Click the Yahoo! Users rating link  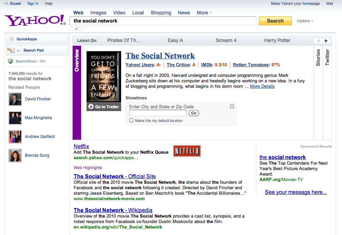coord(140,65)
